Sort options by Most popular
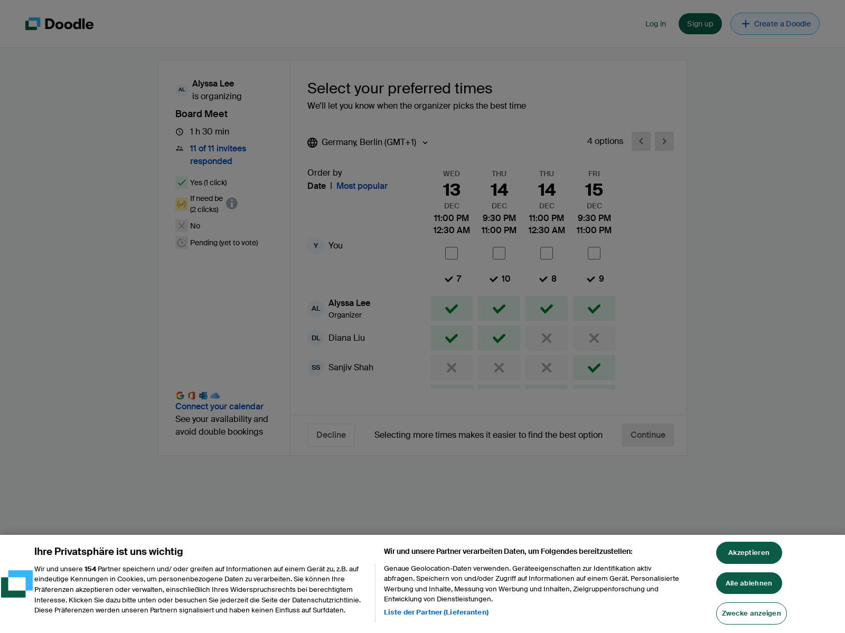 [362, 186]
